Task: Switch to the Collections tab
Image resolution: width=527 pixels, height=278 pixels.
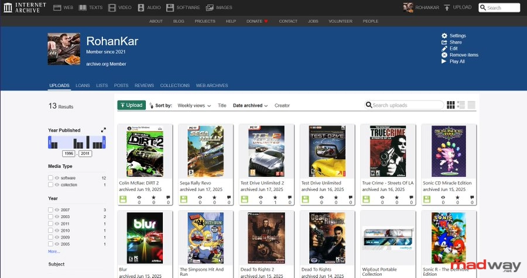Action: [x=174, y=85]
